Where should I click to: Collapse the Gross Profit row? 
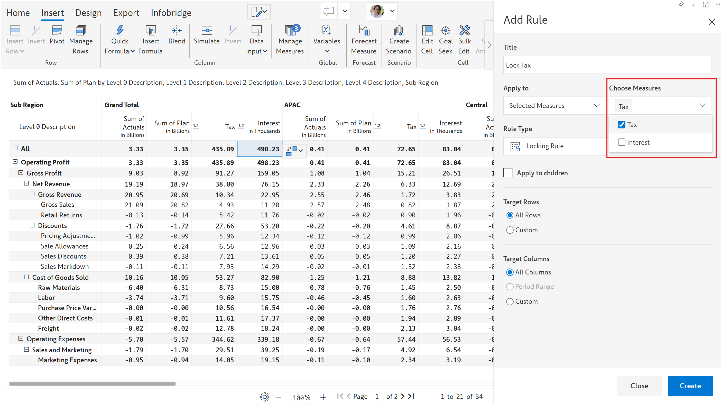[x=21, y=173]
